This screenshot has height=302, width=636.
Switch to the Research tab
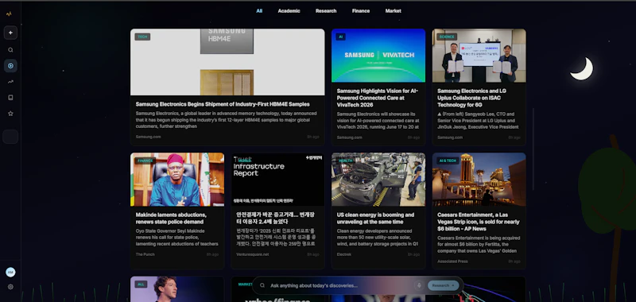326,11
